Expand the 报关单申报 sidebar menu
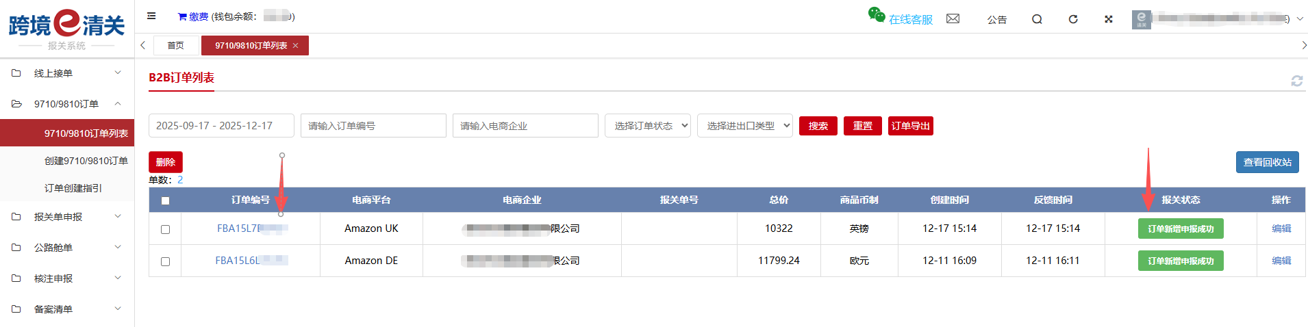 click(x=67, y=217)
